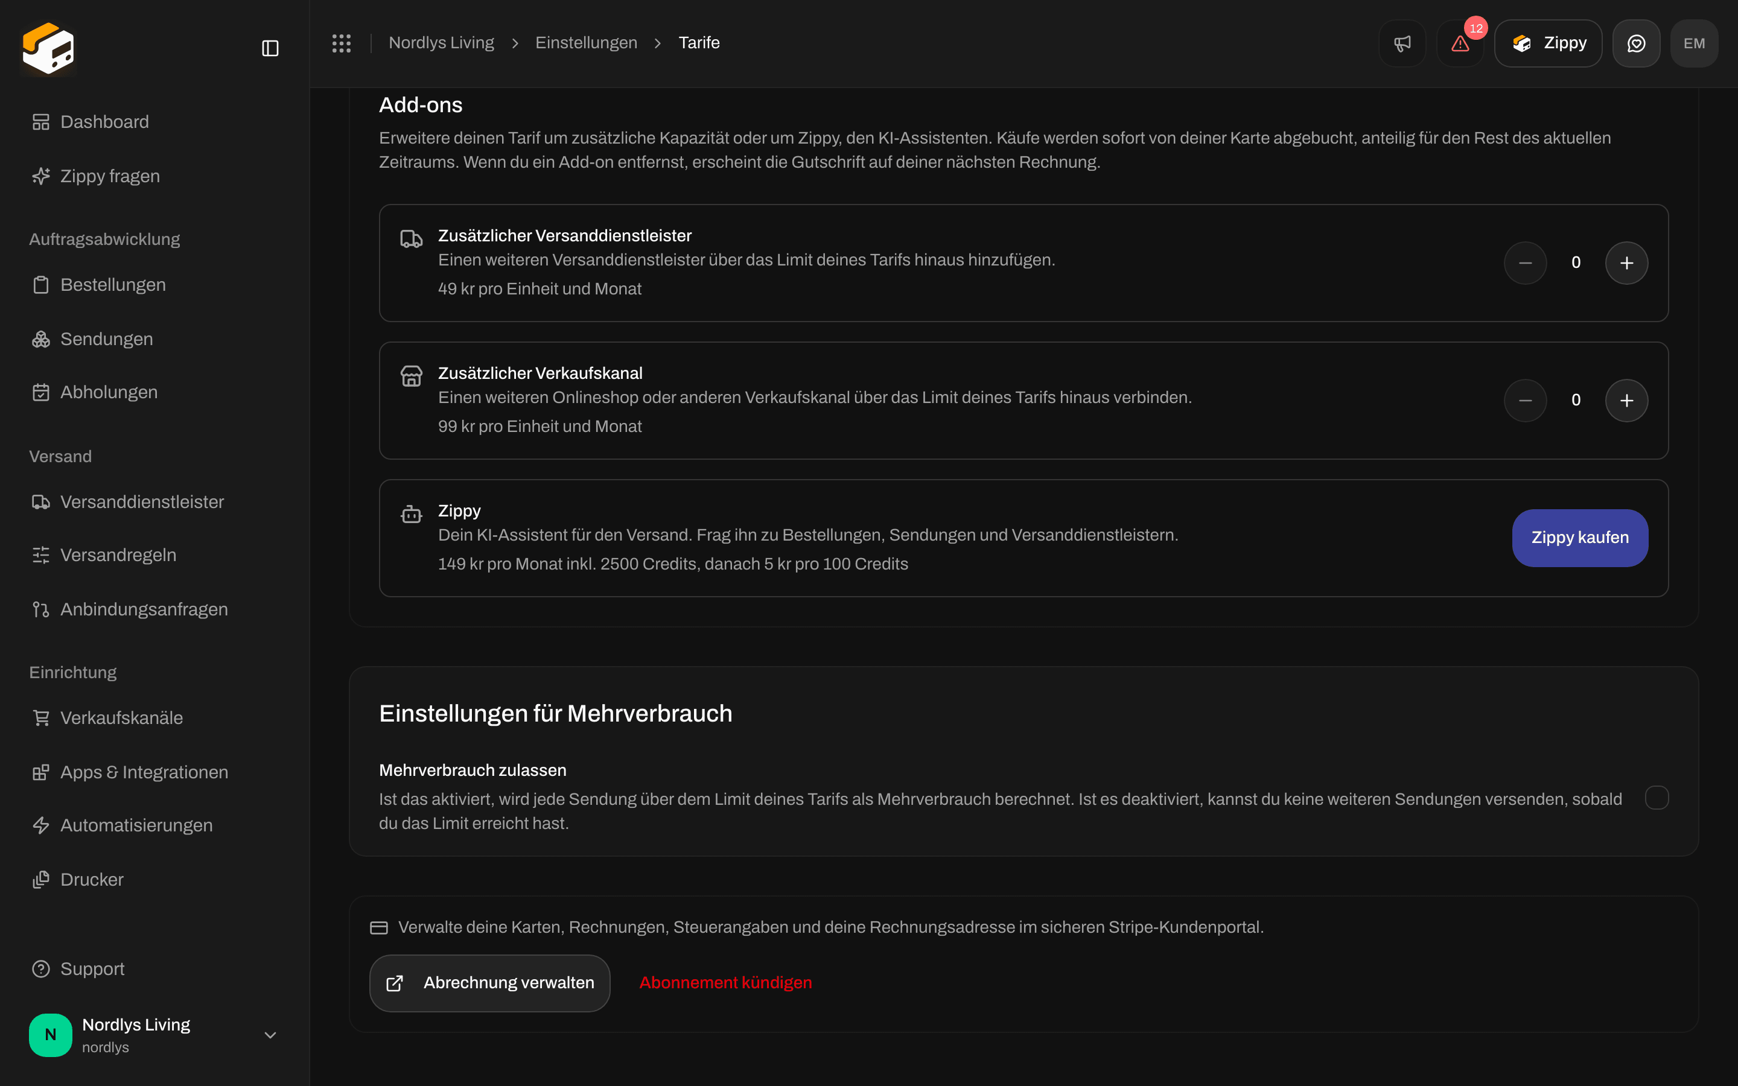Screen dimensions: 1738x1086
Task: Click the store icon of Verkaufskanal add-on
Action: tap(412, 376)
